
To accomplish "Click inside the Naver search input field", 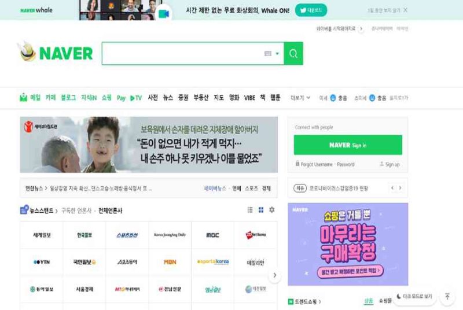I will point(182,53).
